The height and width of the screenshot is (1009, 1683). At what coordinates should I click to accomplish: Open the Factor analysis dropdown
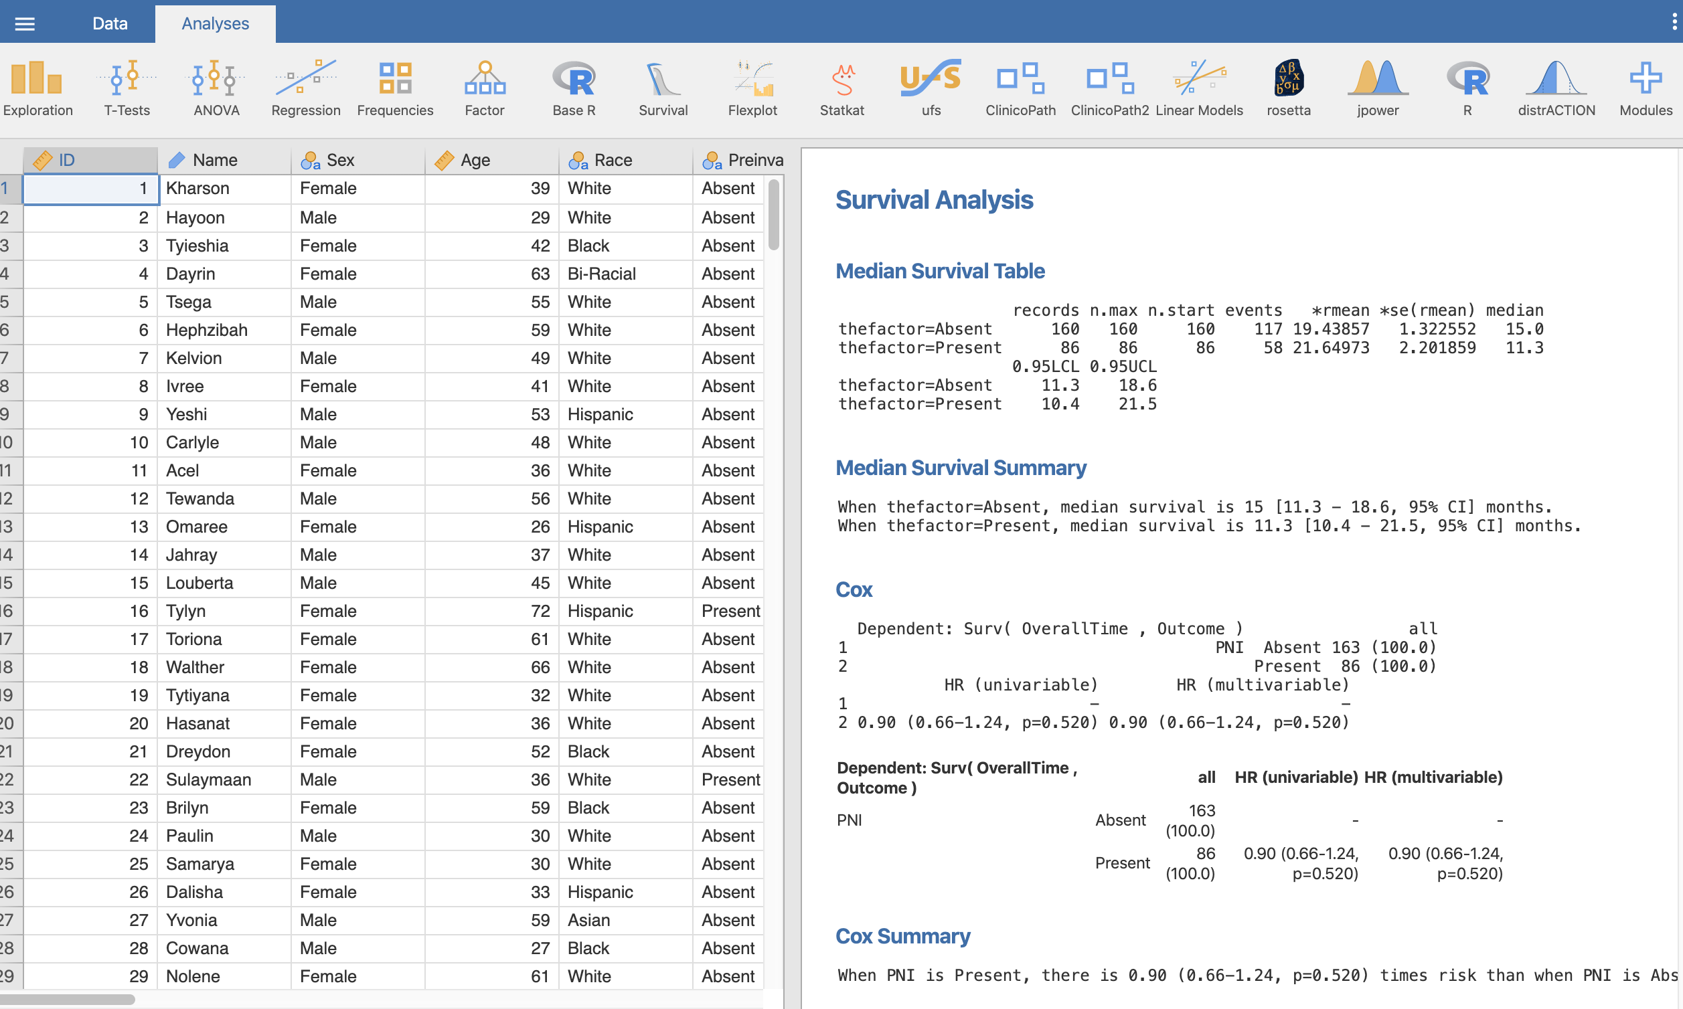coord(485,88)
